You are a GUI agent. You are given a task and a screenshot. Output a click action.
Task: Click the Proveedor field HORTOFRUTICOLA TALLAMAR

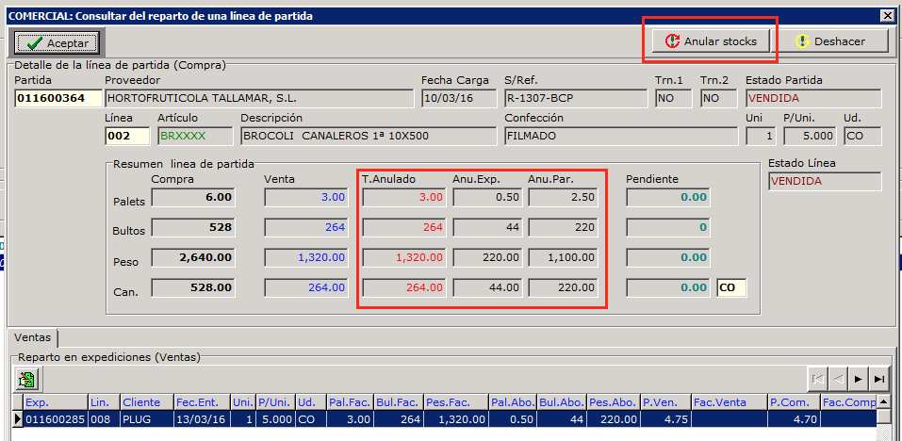(x=257, y=99)
